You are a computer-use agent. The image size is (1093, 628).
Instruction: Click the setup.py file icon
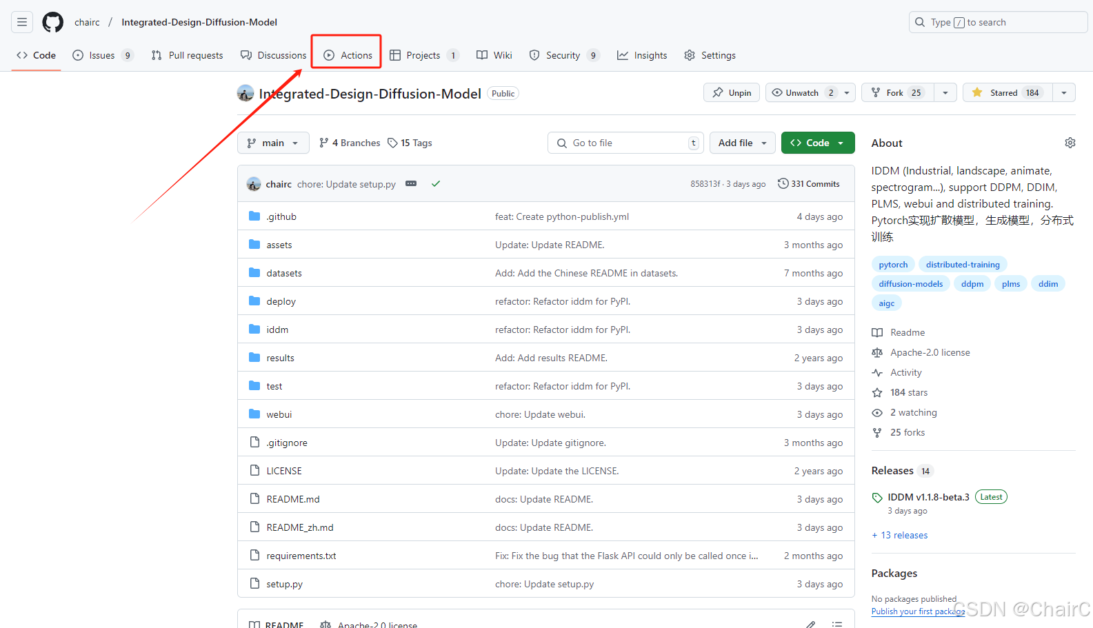[x=254, y=584]
